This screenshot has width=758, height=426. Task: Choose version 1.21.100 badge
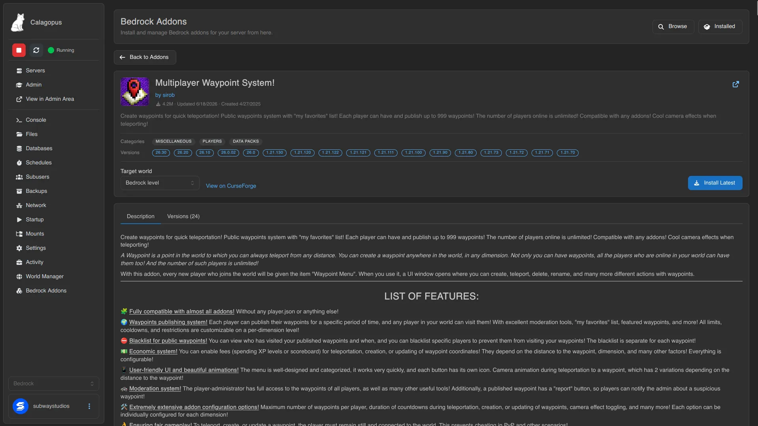pyautogui.click(x=413, y=153)
